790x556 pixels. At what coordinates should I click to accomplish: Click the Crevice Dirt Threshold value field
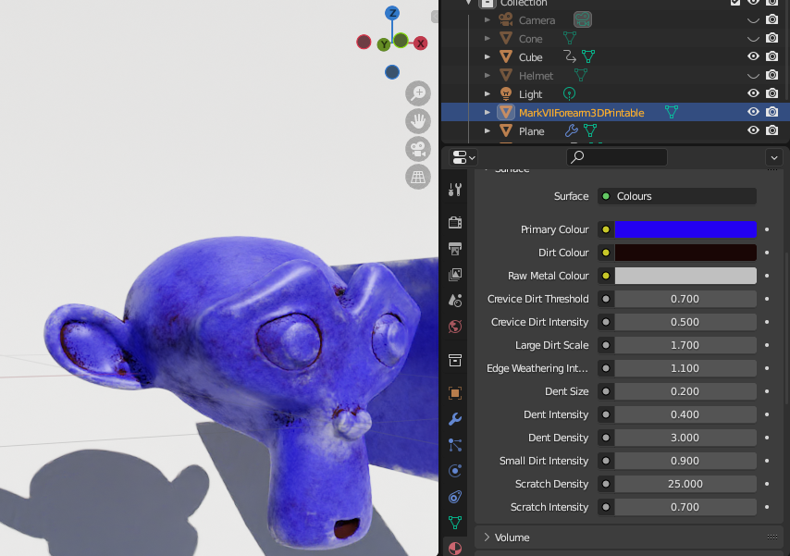coord(685,299)
